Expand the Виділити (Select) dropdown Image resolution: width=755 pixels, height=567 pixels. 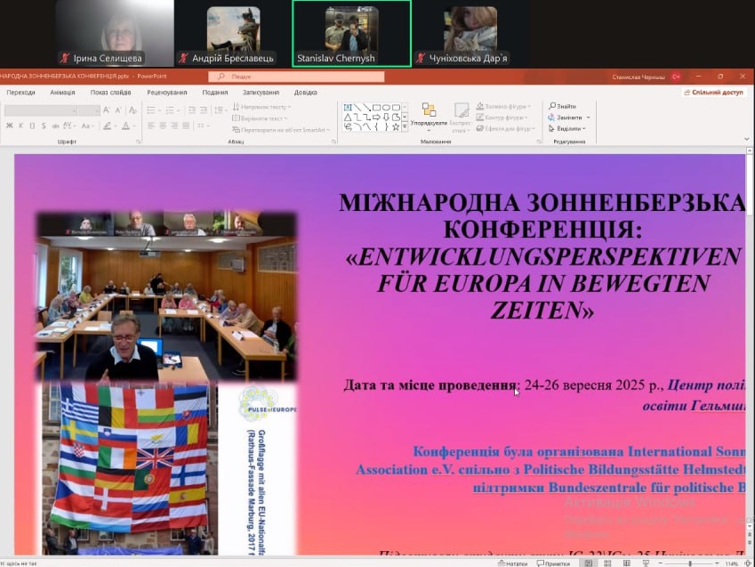586,128
